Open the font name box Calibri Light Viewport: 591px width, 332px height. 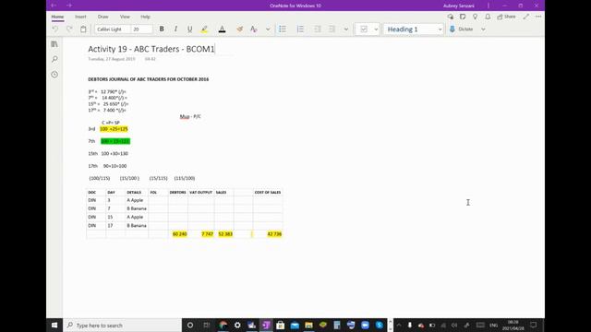click(x=112, y=29)
